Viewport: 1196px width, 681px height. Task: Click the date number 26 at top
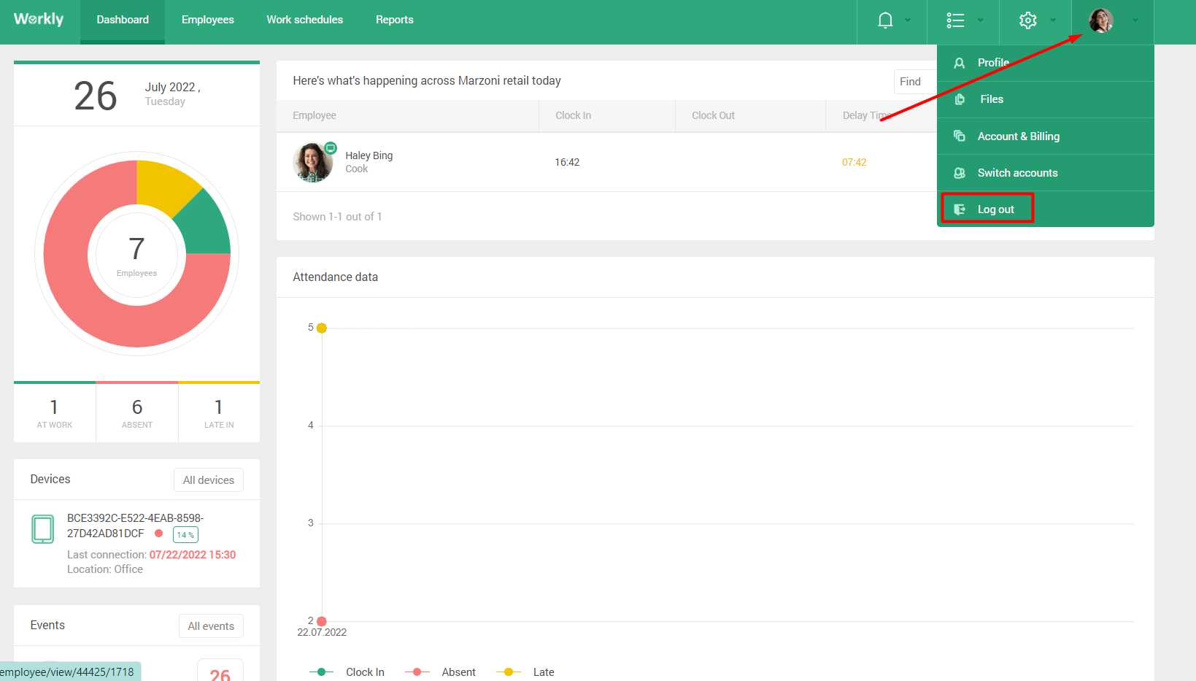(96, 96)
